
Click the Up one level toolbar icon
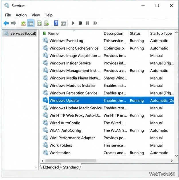tap(23, 23)
